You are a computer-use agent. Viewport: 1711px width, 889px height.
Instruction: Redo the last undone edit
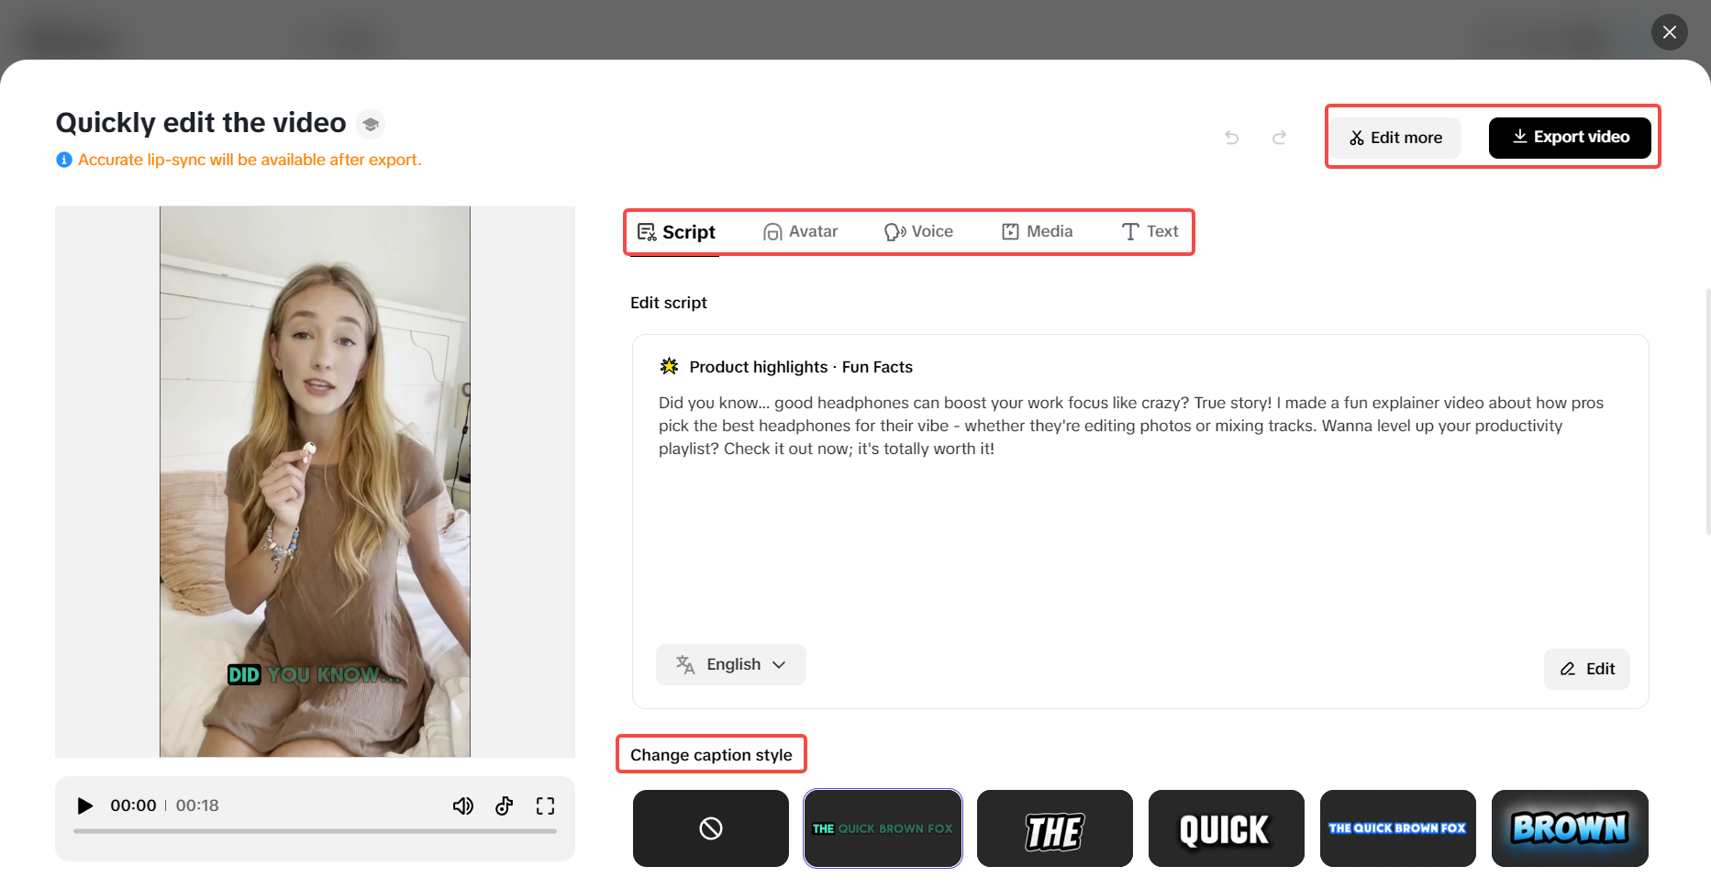pyautogui.click(x=1279, y=138)
